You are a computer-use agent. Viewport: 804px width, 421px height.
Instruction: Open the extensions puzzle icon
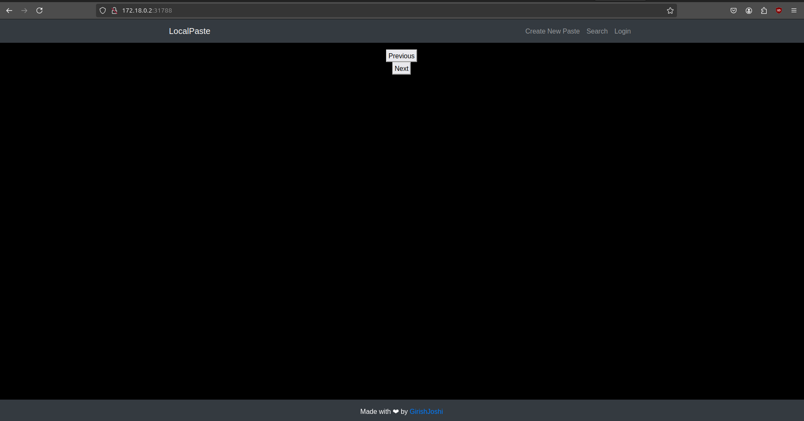click(764, 10)
